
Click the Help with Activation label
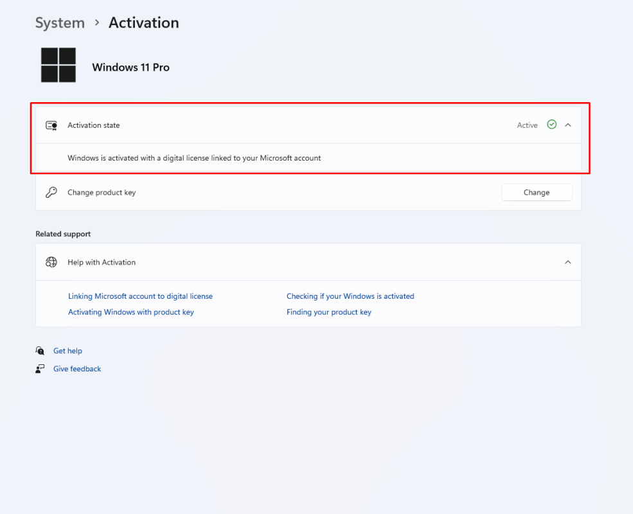(x=102, y=263)
